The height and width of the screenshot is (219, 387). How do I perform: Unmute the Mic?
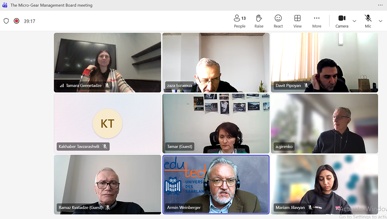click(368, 21)
